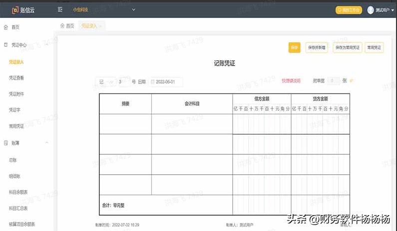The image size is (397, 231).
Task: Select 凭证录入 in the sidebar
Action: 16,62
